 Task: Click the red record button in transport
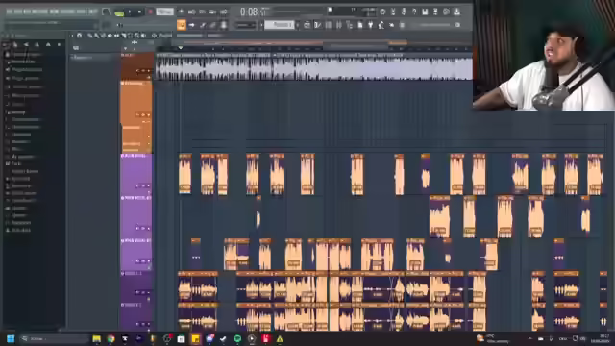pyautogui.click(x=150, y=12)
